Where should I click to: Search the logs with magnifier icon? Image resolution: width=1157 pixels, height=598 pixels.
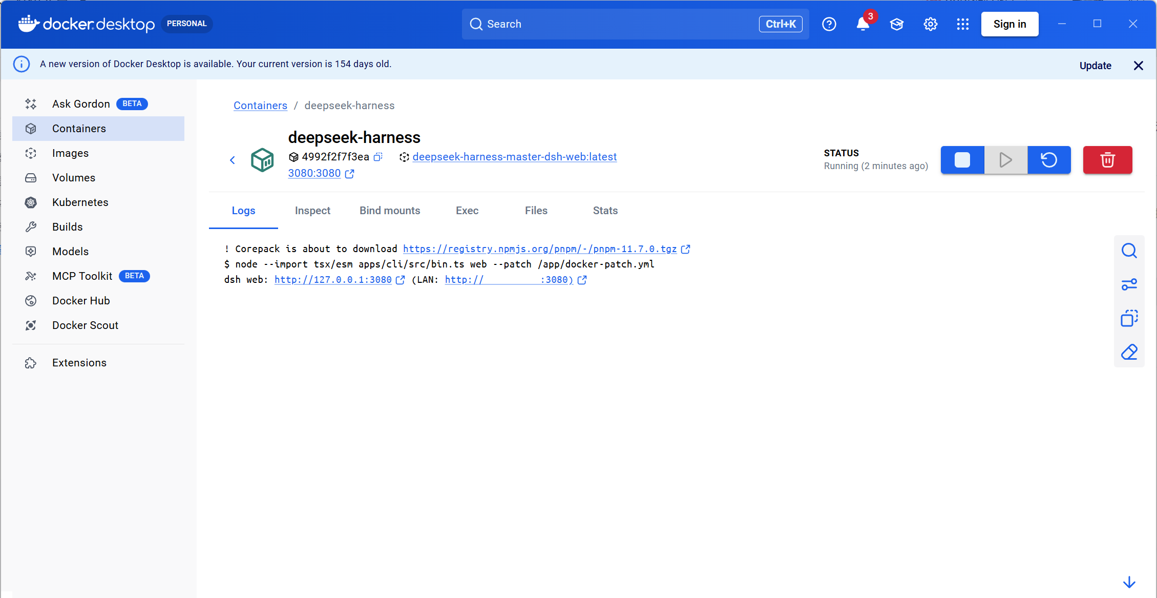point(1129,251)
